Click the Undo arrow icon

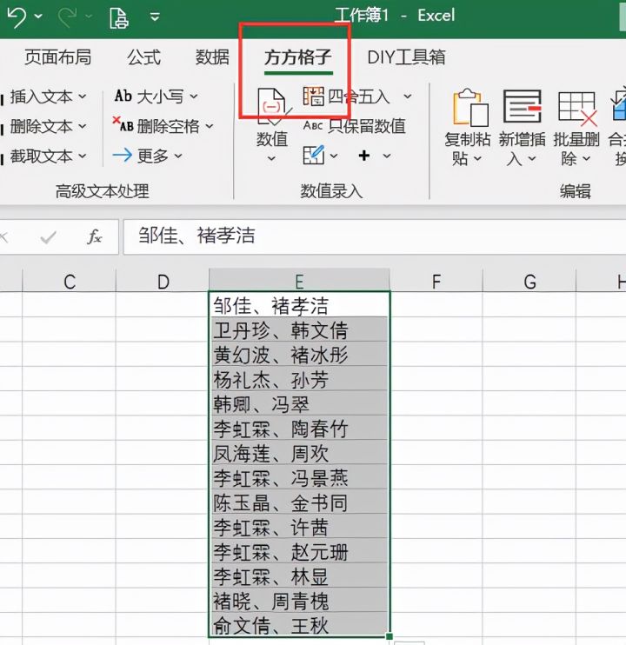point(17,17)
